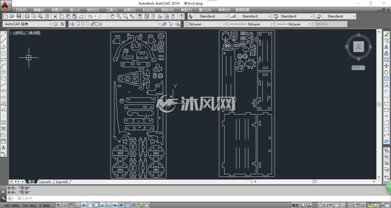Open the 视图(V) menu
The image size is (391, 208).
pos(57,10)
